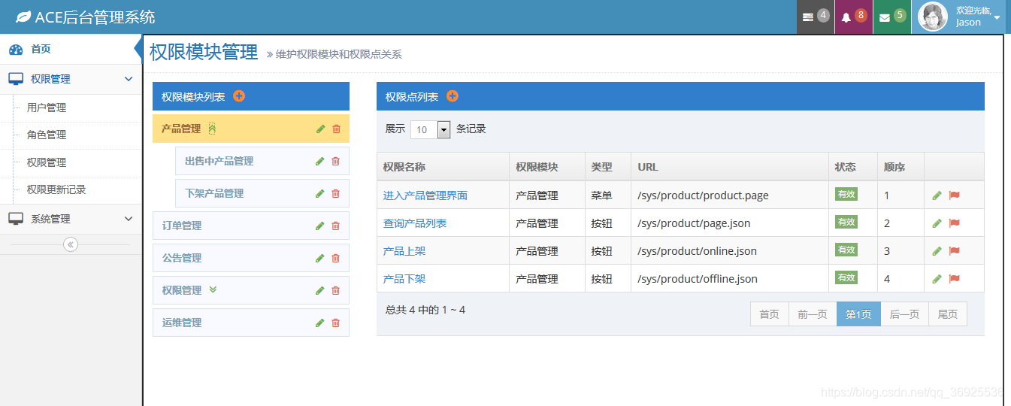Viewport: 1011px width, 406px height.
Task: Open the 产品上架 permission link
Action: 404,251
